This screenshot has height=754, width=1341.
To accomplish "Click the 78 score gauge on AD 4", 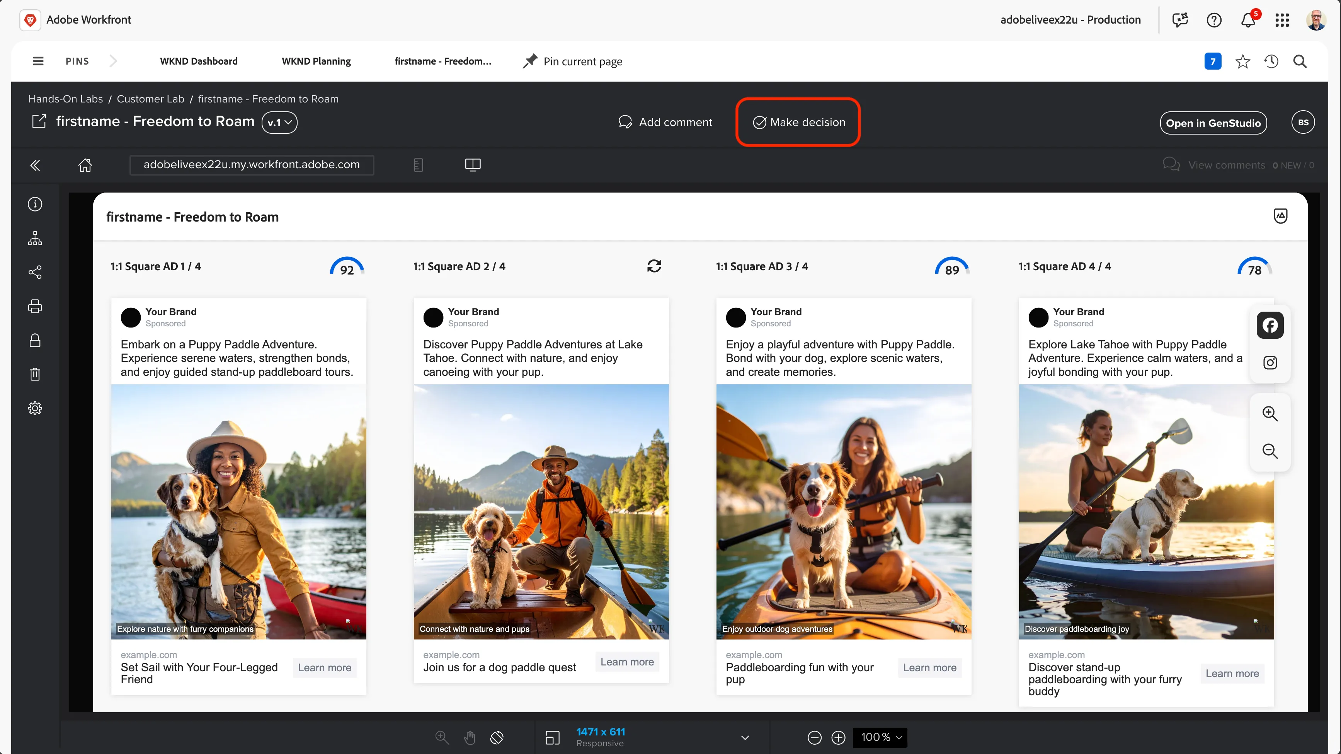I will pyautogui.click(x=1254, y=267).
